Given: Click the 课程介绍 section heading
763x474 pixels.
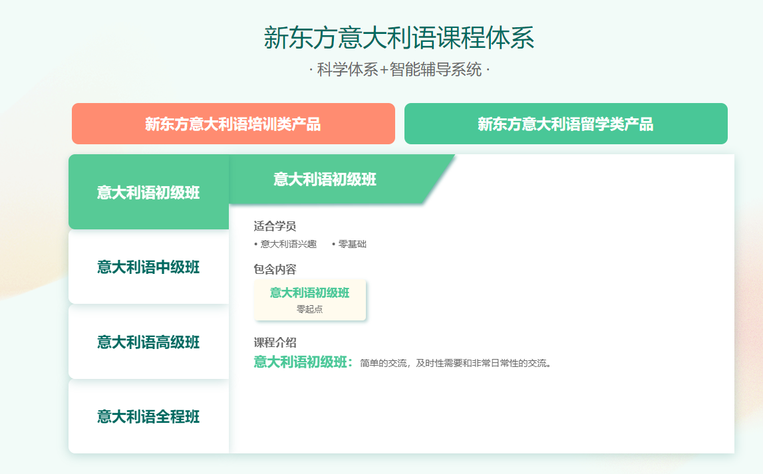Looking at the screenshot, I should [275, 342].
